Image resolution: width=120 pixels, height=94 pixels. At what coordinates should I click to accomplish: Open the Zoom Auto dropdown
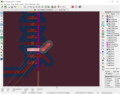64,10
